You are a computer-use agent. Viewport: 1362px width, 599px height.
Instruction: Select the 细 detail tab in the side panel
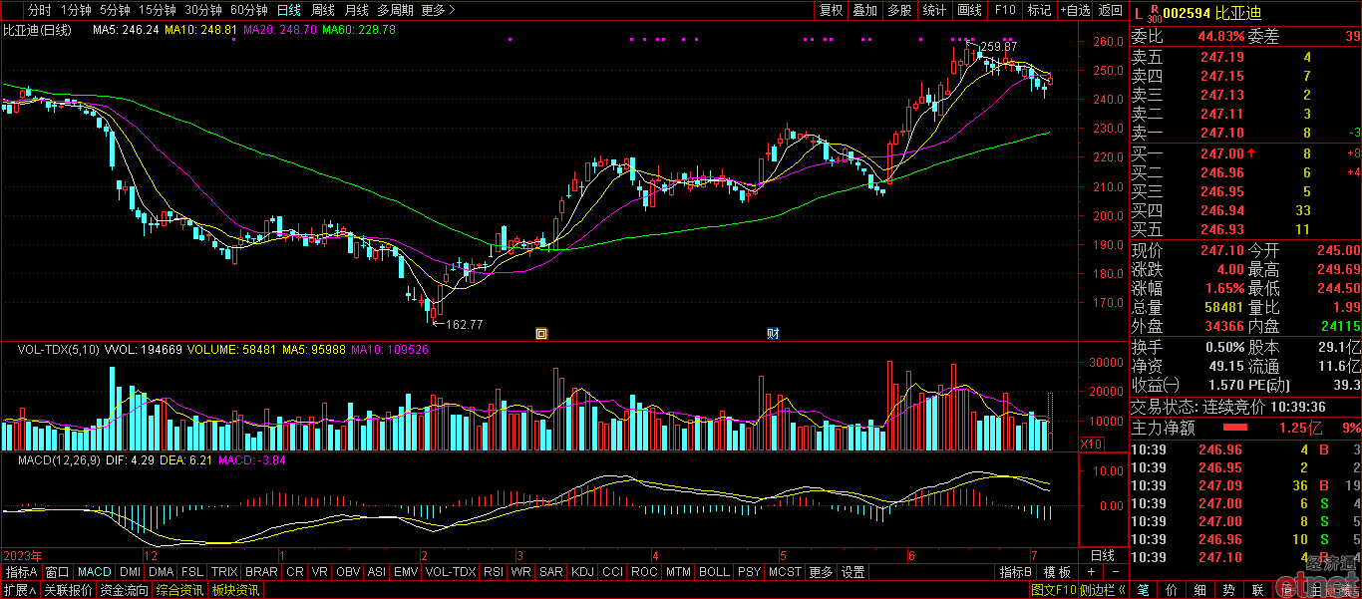[x=1200, y=590]
